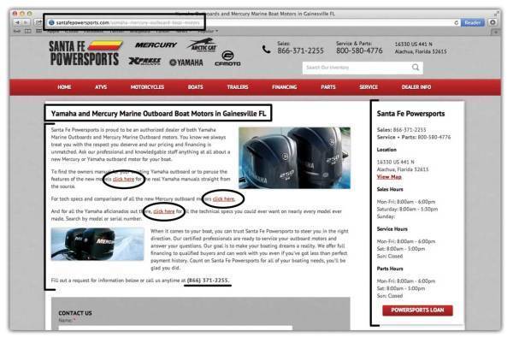
Task: Click the Yamaha and Mercury Marine page heading
Action: 158,114
